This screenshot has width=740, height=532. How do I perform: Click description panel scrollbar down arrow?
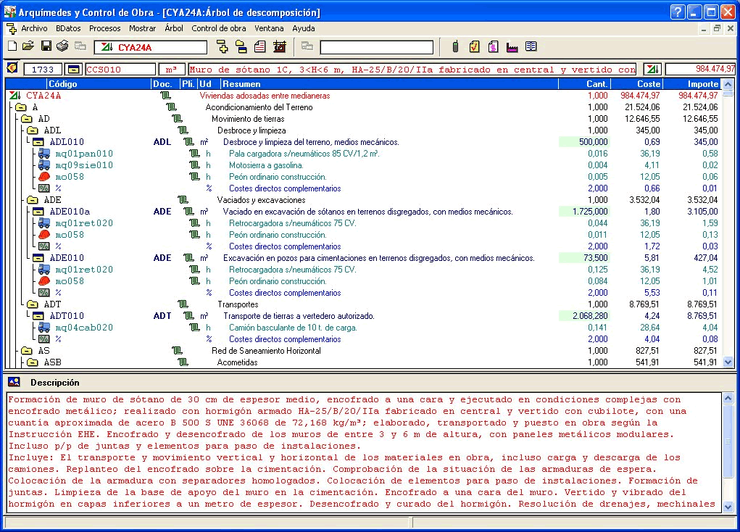[x=728, y=507]
